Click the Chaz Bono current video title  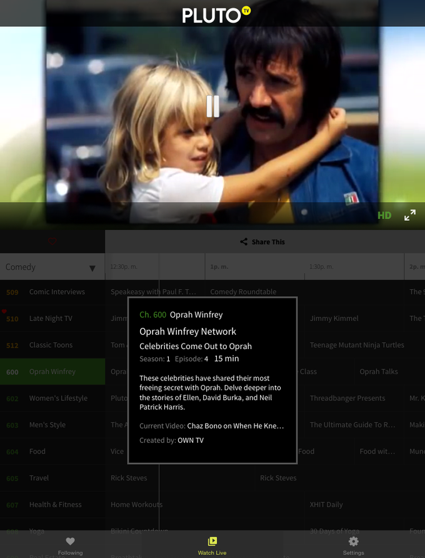click(236, 426)
